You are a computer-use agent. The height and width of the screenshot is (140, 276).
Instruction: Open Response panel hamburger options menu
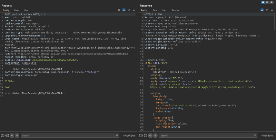tap(272, 11)
